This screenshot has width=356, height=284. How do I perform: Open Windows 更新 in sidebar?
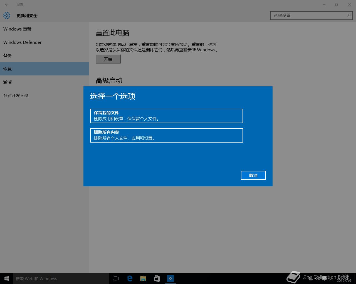(x=44, y=29)
